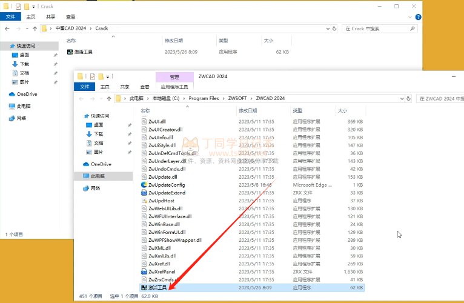
Task: Sort by 类型 column in the ZWCAD 2024 window
Action: 297,110
